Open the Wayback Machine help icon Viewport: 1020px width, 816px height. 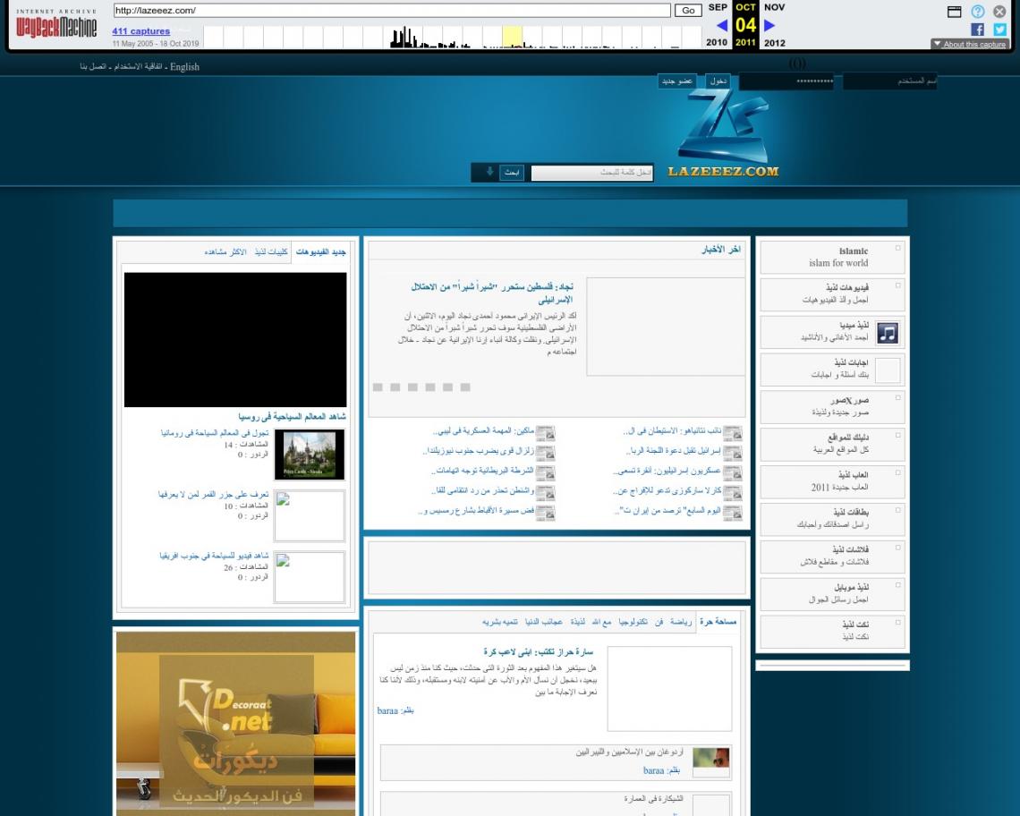point(978,11)
